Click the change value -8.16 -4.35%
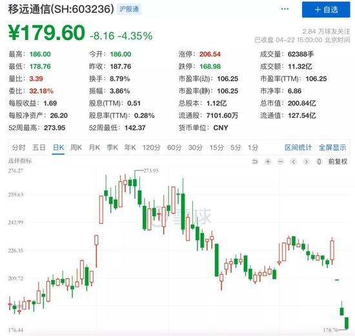This screenshot has width=355, height=336. point(121,35)
